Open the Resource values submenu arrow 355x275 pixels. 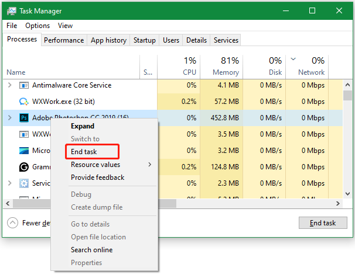click(149, 165)
